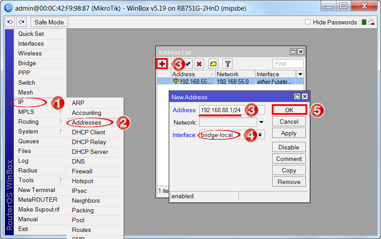
Task: Open the Files menu
Action: point(40,151)
